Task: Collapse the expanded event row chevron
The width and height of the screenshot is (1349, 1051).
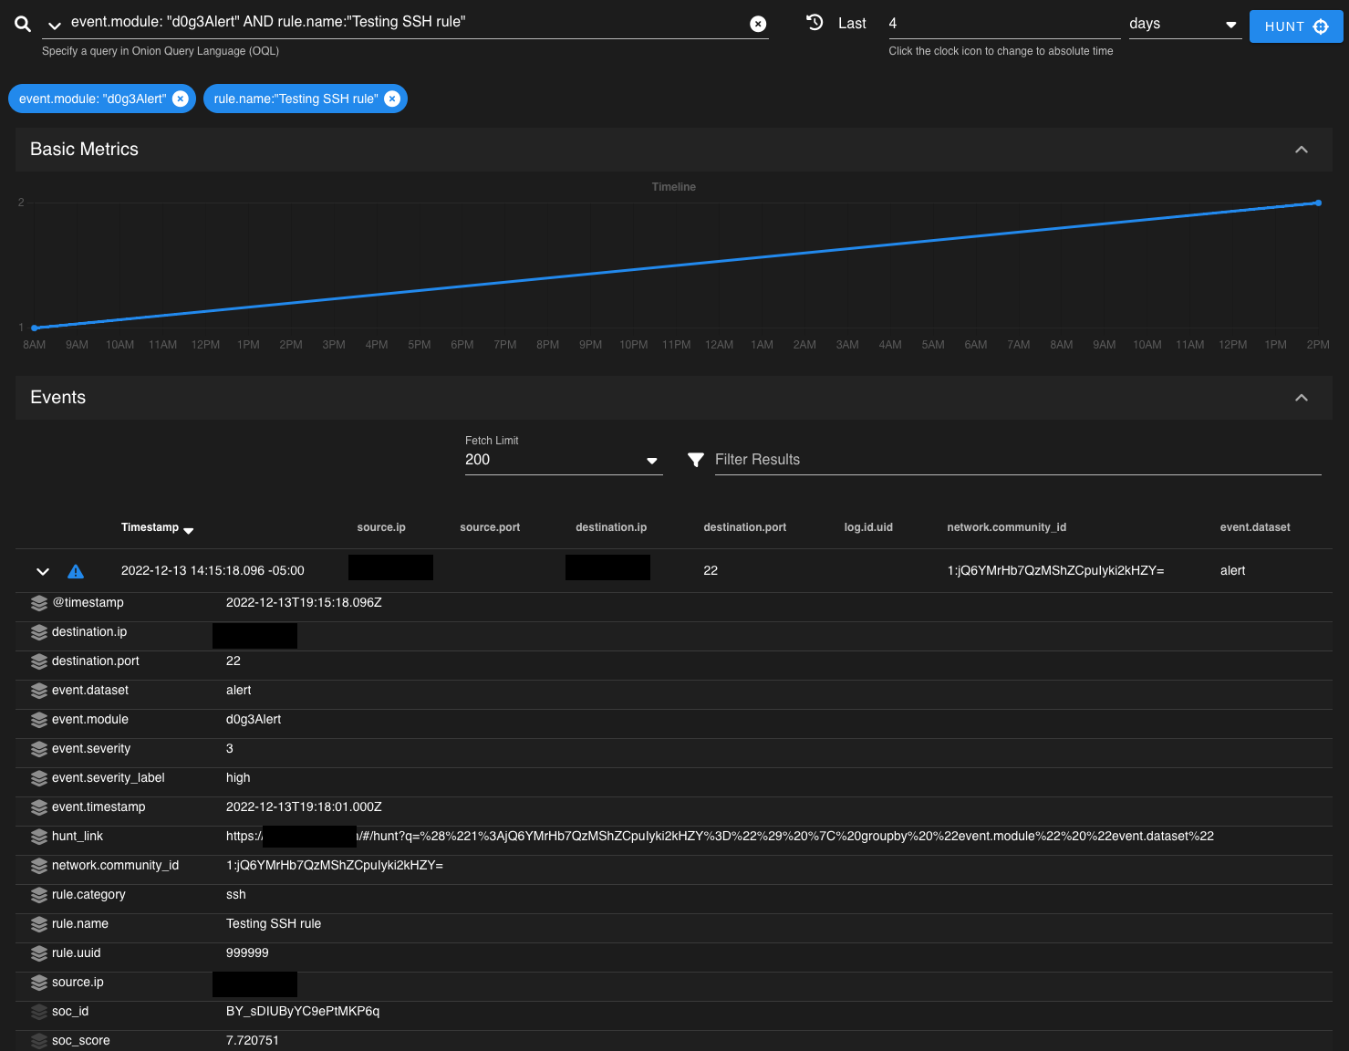Action: (43, 571)
